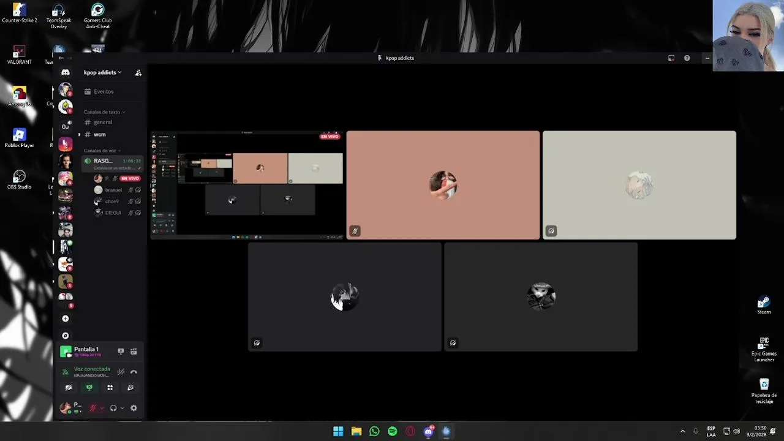Focus the bottom-left dark participant tile

click(345, 297)
